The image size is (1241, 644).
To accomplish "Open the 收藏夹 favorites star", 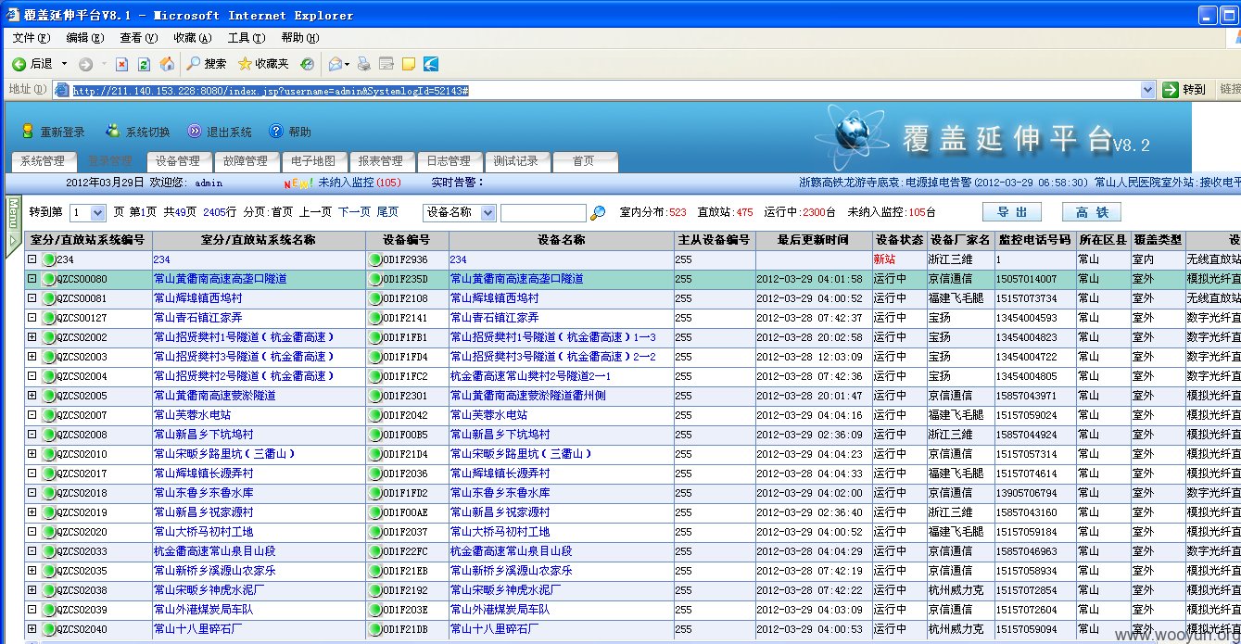I will [x=263, y=64].
